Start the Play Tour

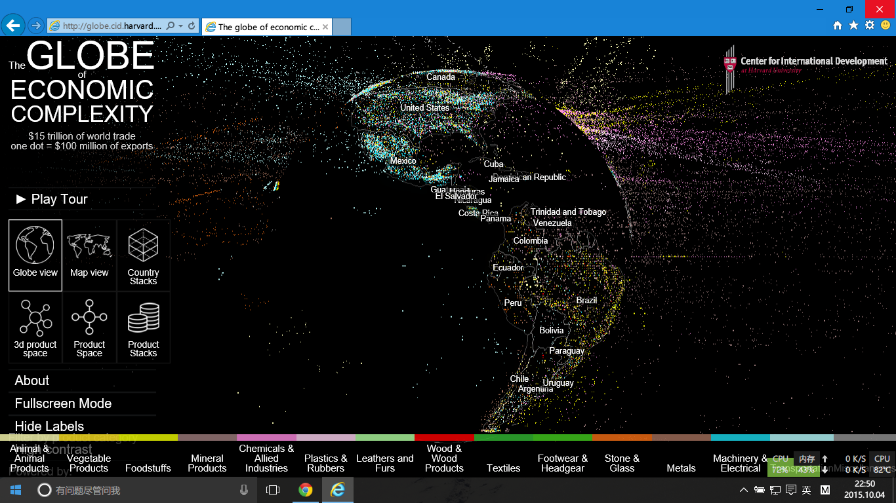tap(52, 199)
